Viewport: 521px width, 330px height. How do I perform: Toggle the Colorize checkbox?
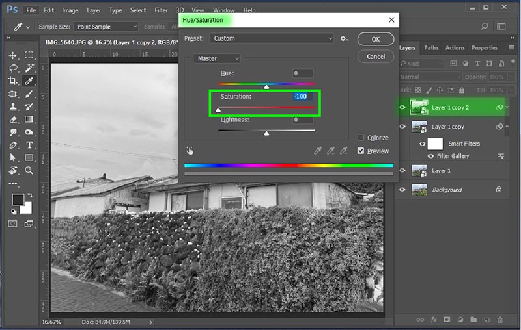click(x=361, y=138)
